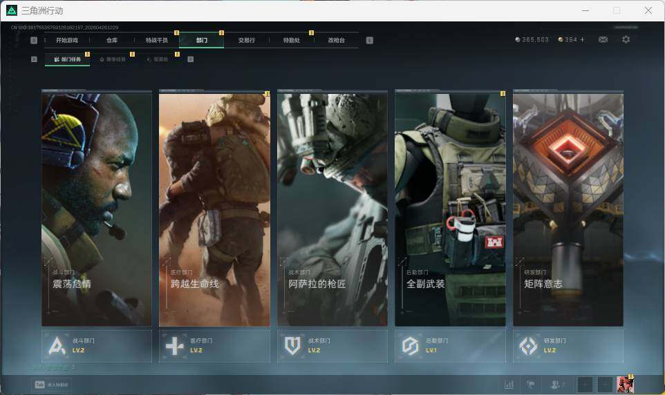Image resolution: width=665 pixels, height=395 pixels.
Task: Select the 部门 tab
Action: [x=202, y=40]
